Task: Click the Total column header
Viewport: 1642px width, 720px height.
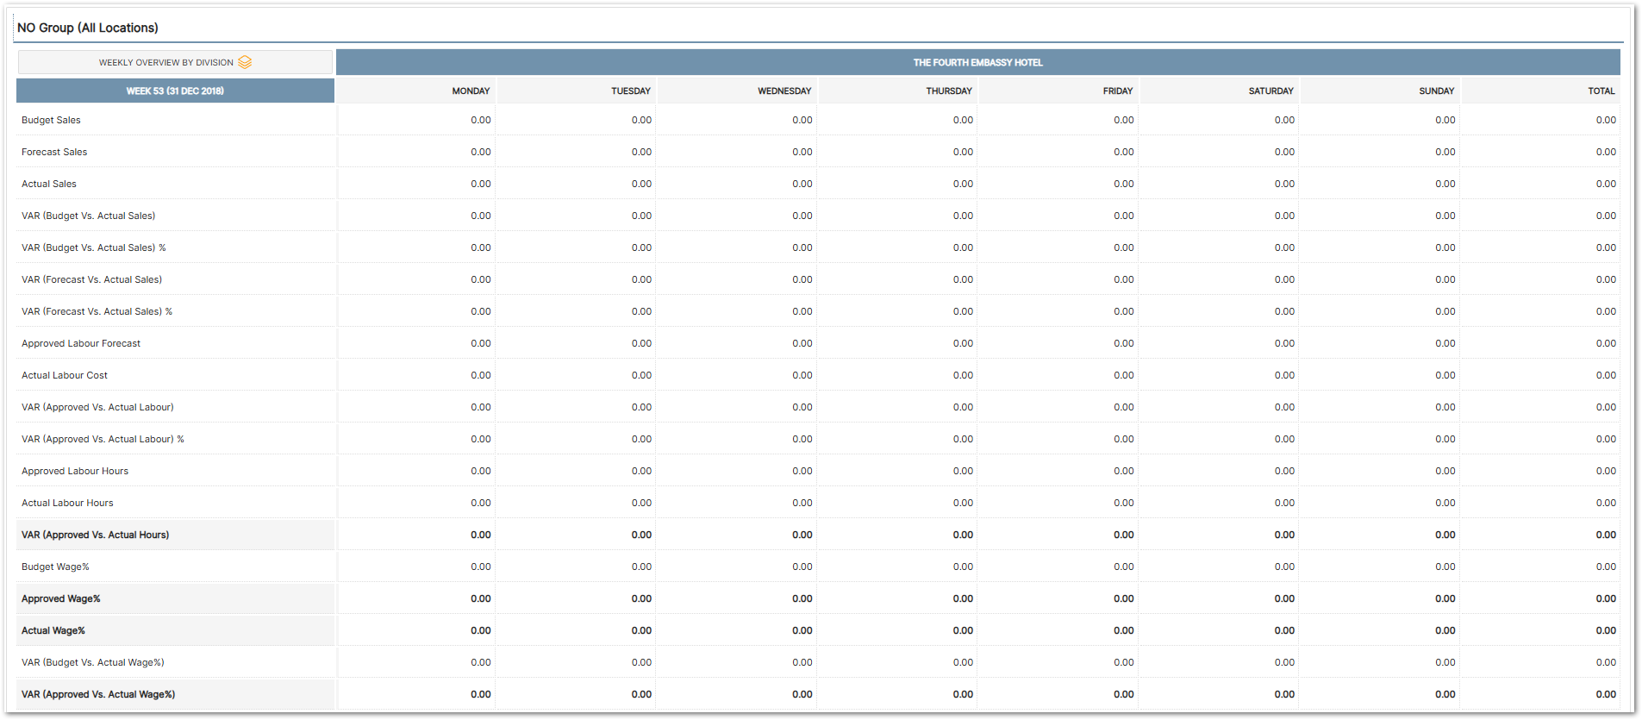Action: point(1601,91)
